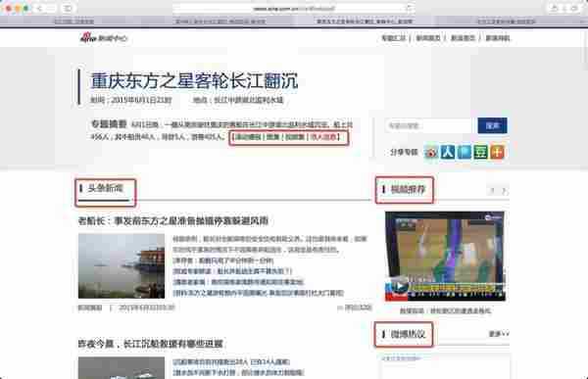The width and height of the screenshot is (588, 379).
Task: Open the ship photo thumbnail in first story
Action: coord(122,265)
